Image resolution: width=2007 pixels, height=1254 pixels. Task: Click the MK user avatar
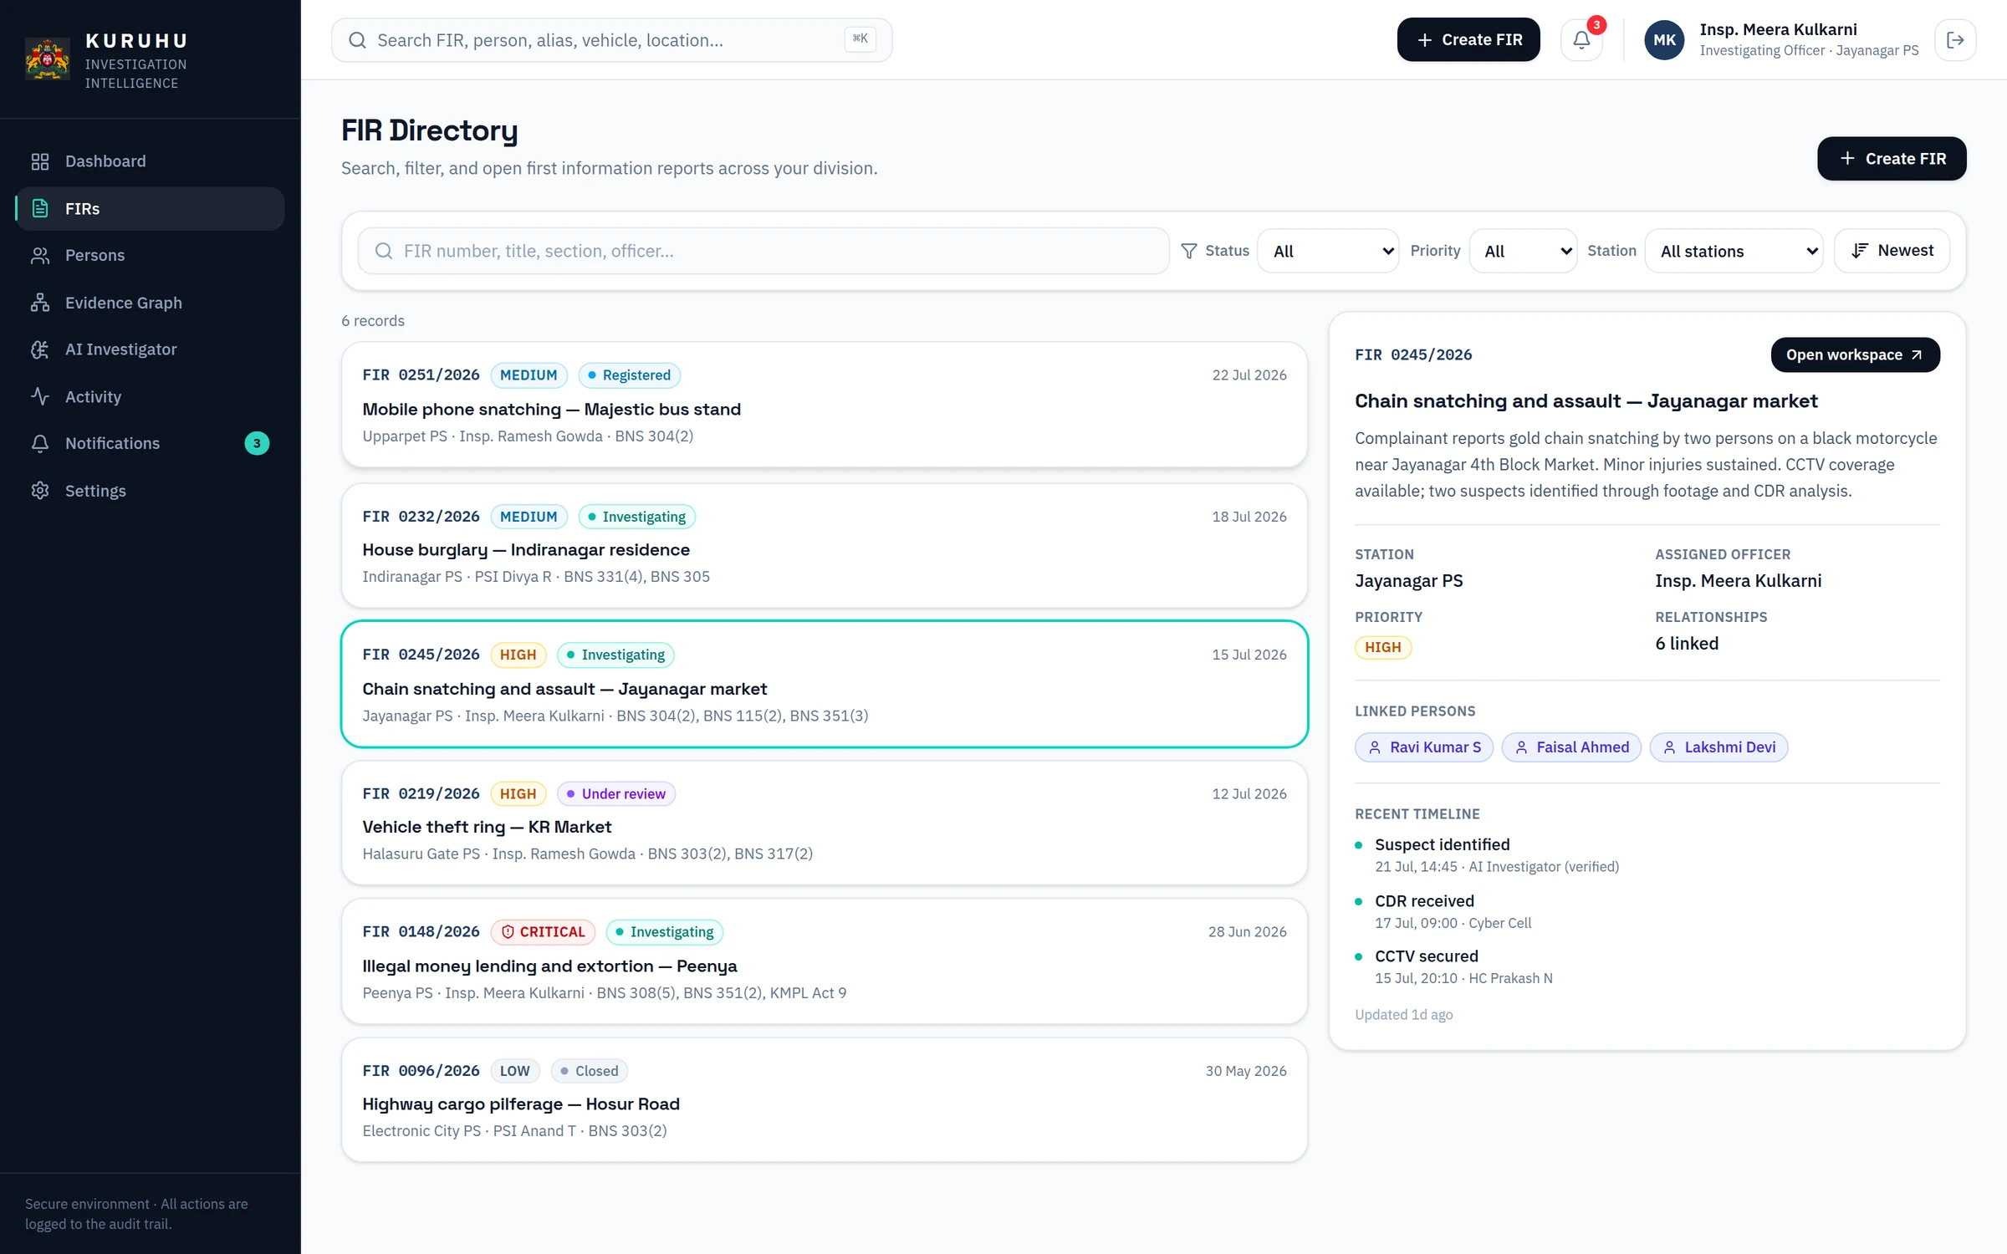(x=1664, y=39)
